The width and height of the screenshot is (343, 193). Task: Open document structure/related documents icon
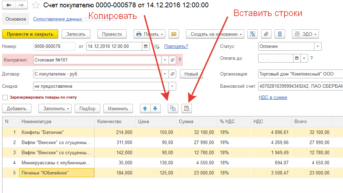click(253, 34)
